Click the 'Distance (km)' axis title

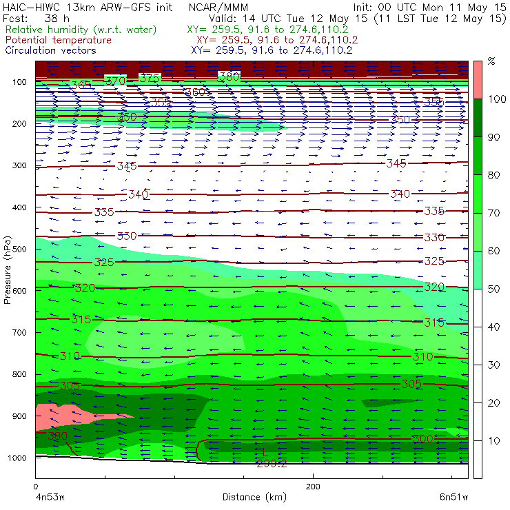[254, 497]
